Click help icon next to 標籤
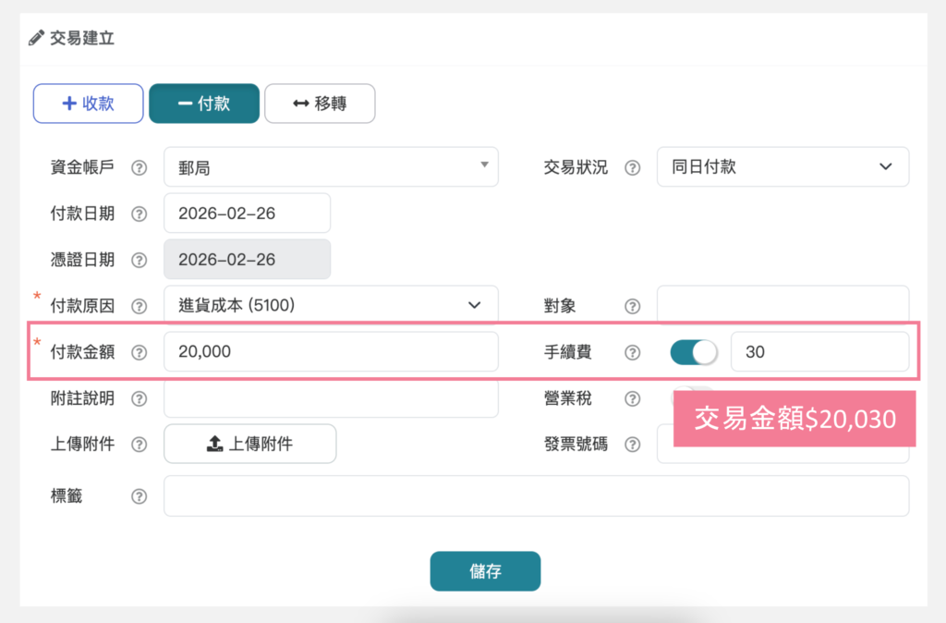 [x=139, y=496]
